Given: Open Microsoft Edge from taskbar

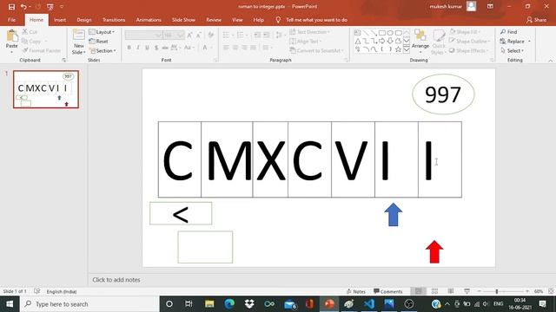Looking at the screenshot, I should point(229,304).
